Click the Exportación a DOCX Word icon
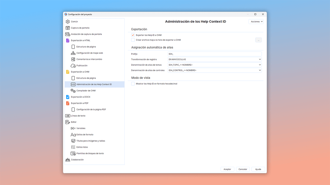Screen dimensions: 330x185 (68, 97)
